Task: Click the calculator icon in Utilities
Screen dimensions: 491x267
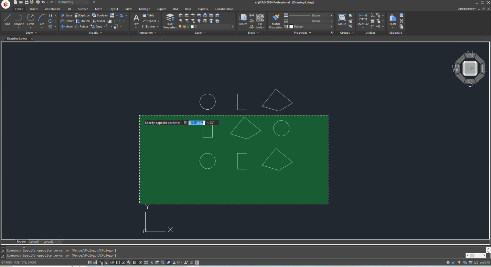Action: pyautogui.click(x=373, y=21)
